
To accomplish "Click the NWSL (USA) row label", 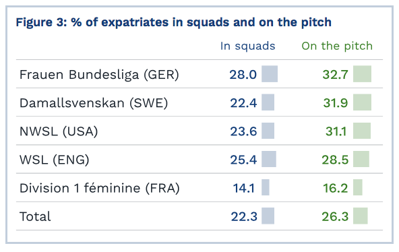I will tap(59, 131).
